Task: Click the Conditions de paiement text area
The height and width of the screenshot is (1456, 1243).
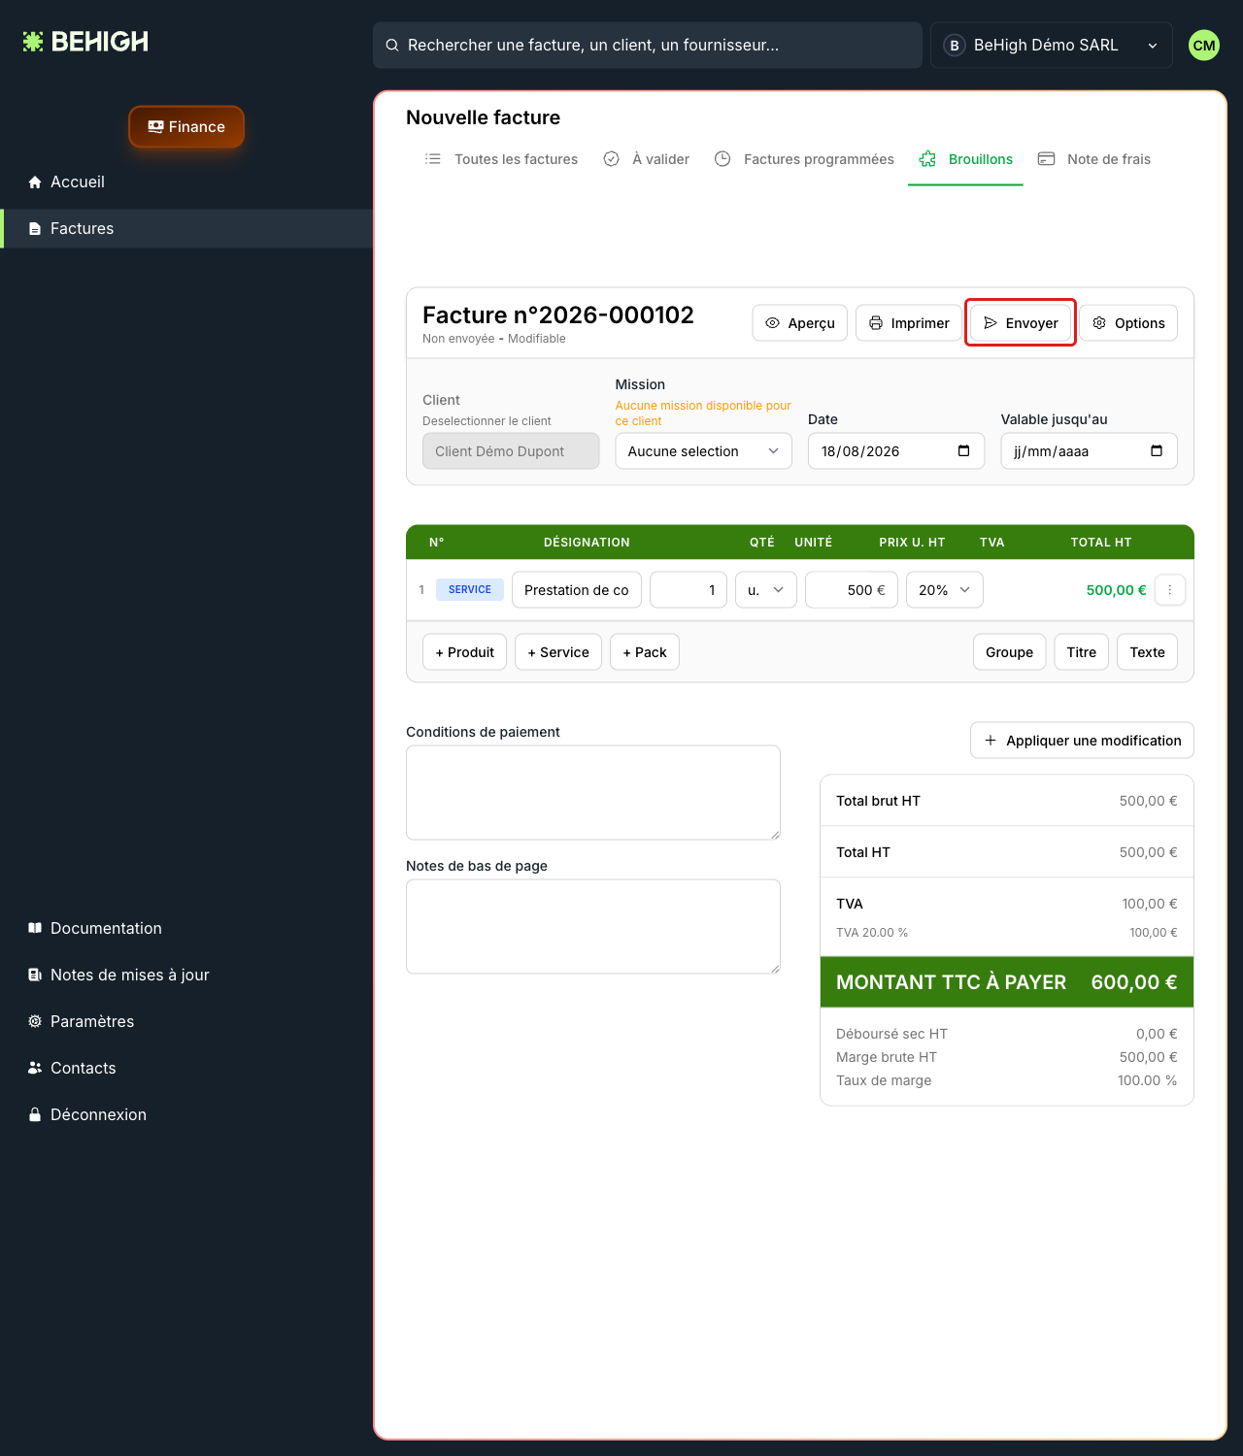Action: pos(593,792)
